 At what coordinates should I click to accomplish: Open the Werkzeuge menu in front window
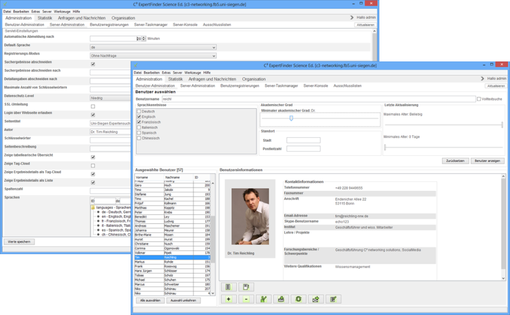coord(193,72)
